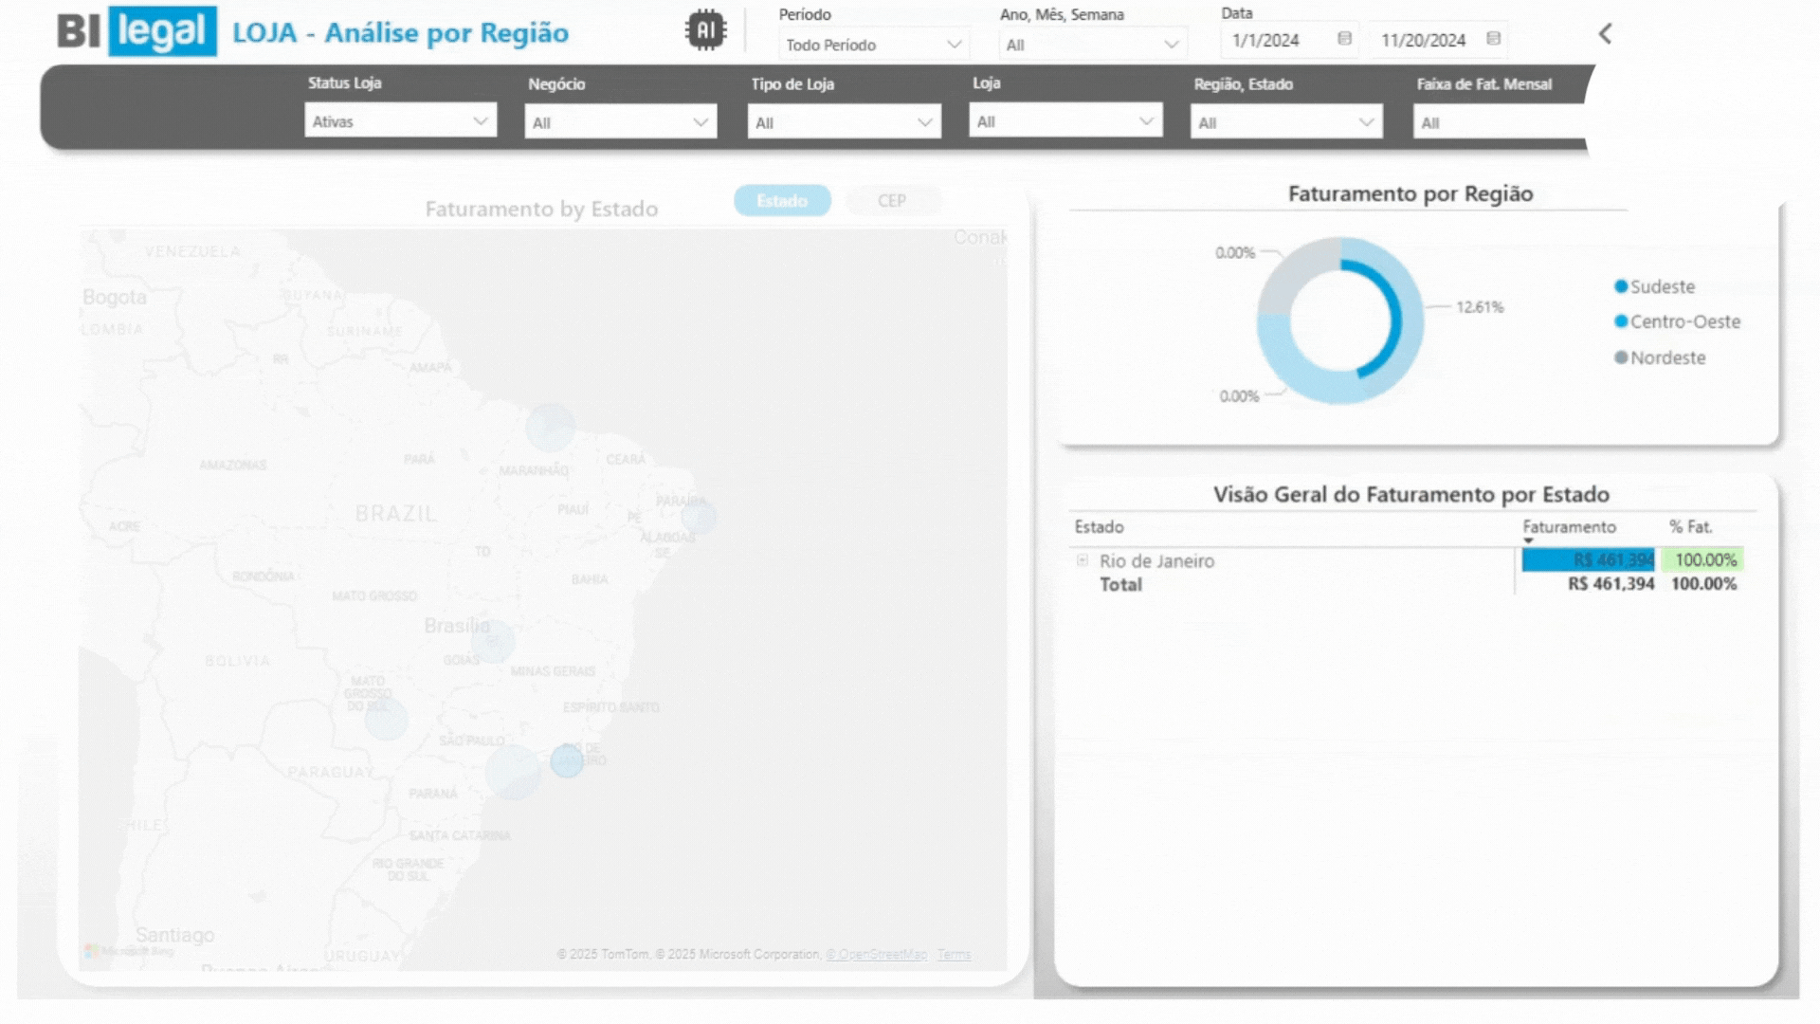Click the Faturamento column sort arrow

[1528, 540]
